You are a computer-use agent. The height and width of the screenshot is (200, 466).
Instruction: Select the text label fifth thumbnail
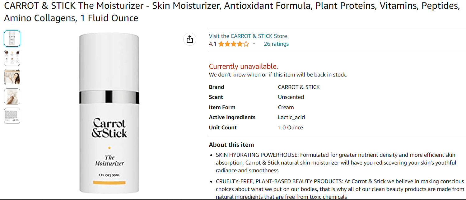(12, 116)
